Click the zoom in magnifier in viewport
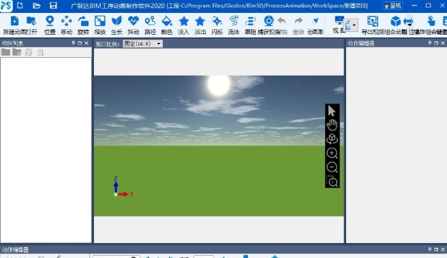Viewport: 447px width, 258px height. pos(332,153)
